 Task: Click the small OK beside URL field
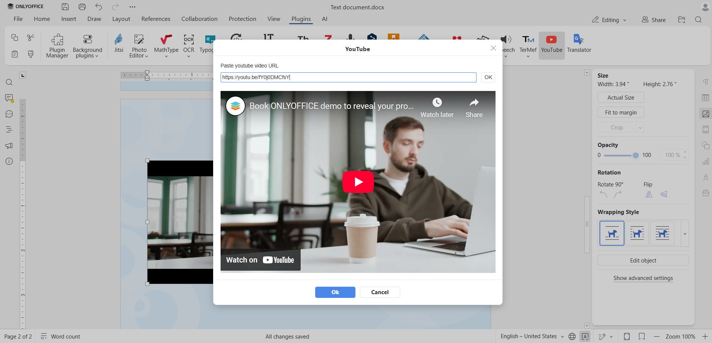[488, 77]
